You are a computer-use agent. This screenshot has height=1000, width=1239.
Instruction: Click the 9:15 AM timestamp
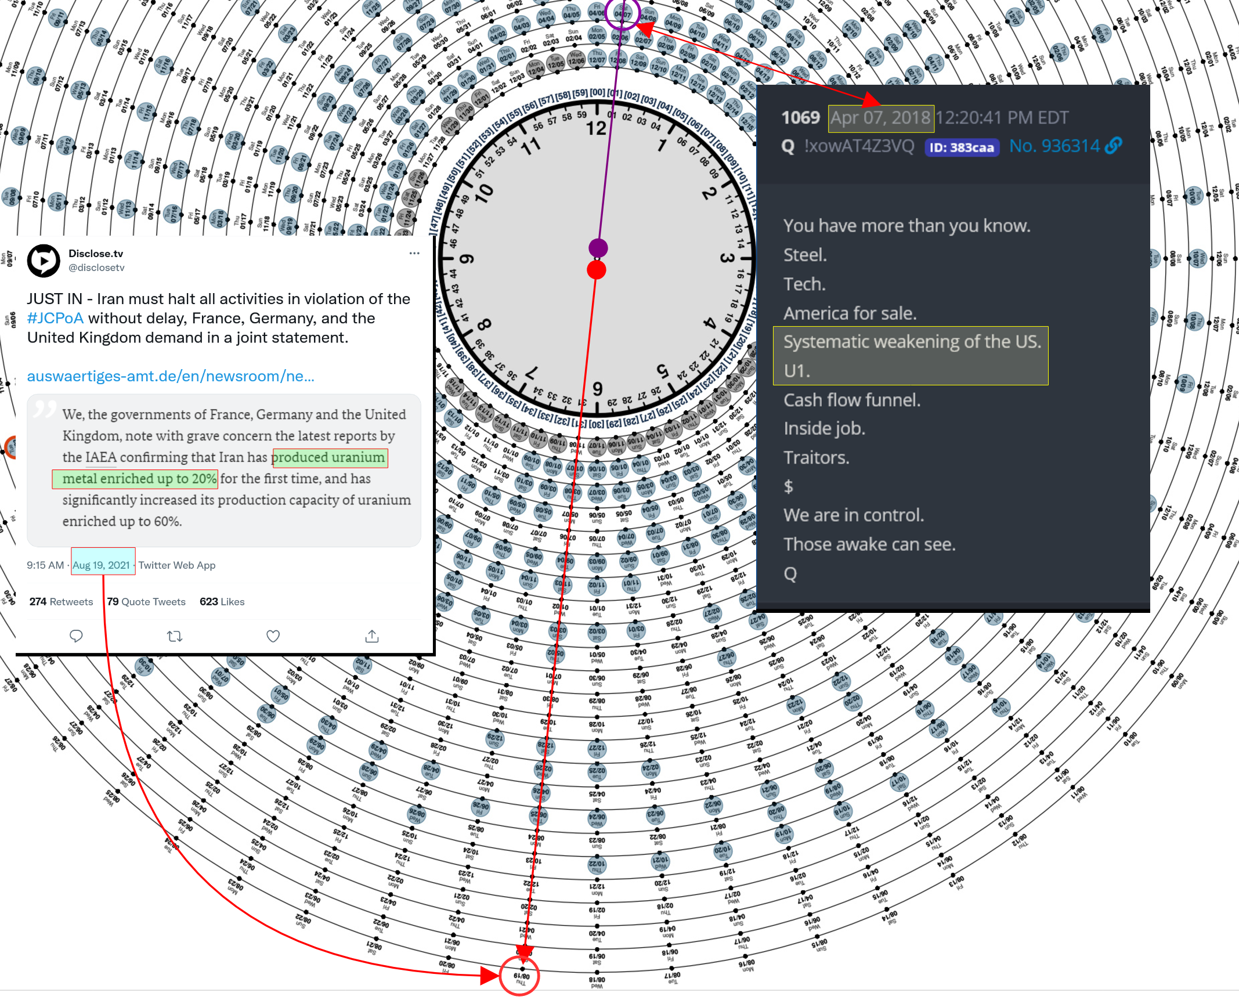pyautogui.click(x=45, y=565)
